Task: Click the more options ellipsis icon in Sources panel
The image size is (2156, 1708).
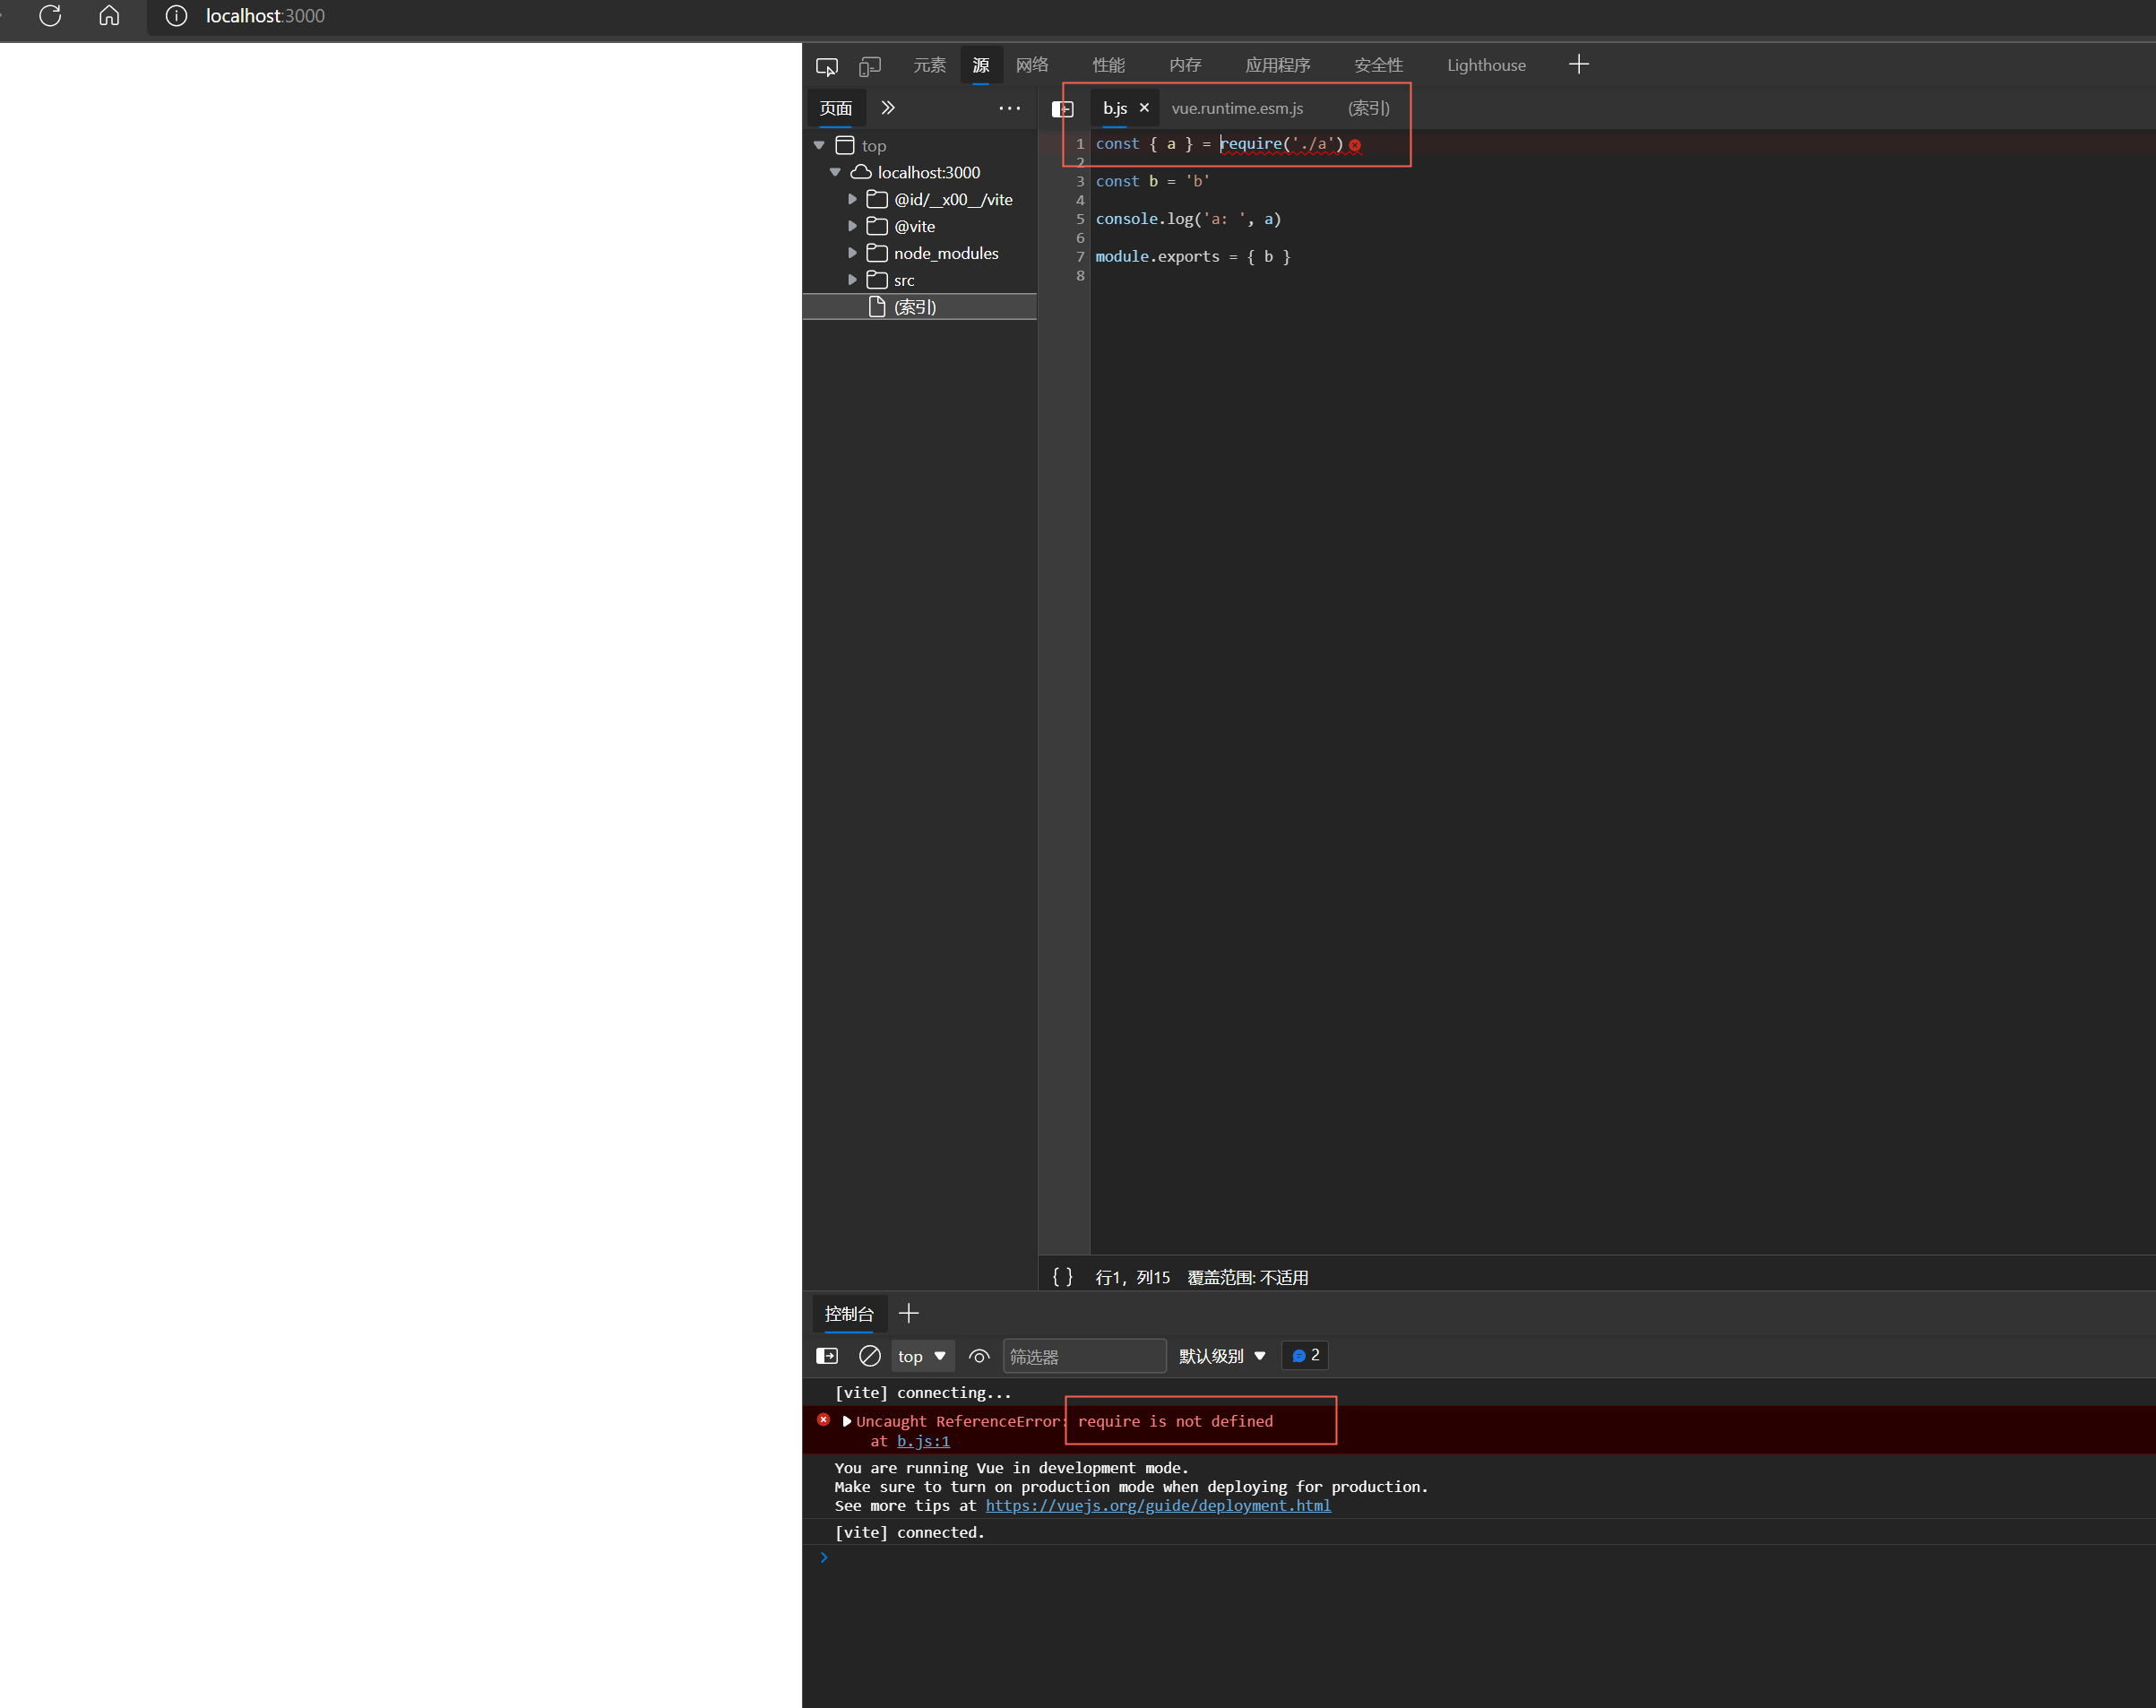Action: click(x=1012, y=108)
